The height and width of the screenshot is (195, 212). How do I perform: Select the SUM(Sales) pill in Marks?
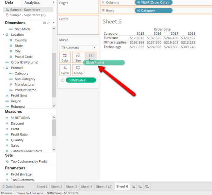click(x=81, y=80)
